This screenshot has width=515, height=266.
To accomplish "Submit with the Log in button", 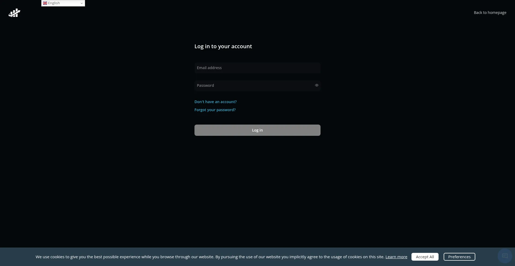I will pyautogui.click(x=257, y=130).
